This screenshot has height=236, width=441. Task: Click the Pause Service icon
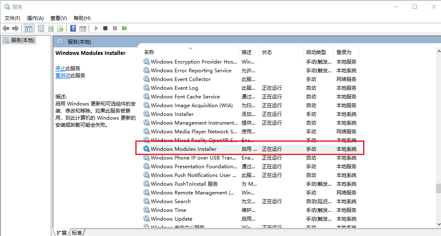[x=115, y=28]
